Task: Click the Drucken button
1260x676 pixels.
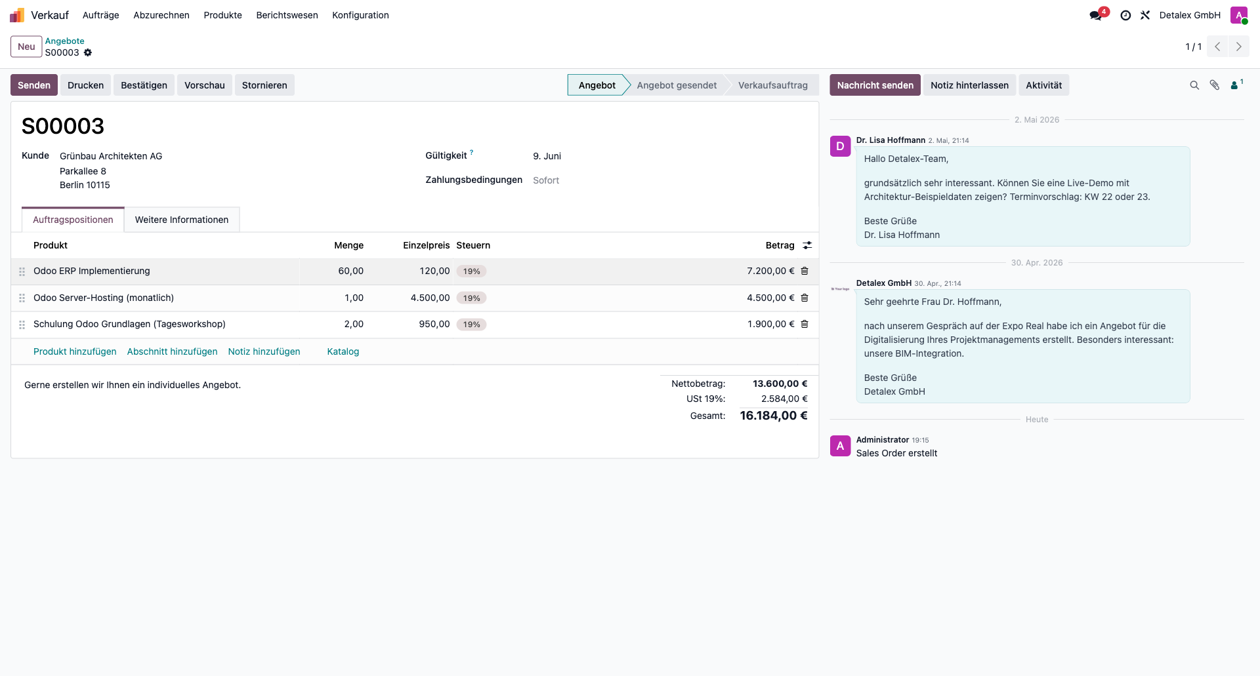Action: pyautogui.click(x=85, y=85)
